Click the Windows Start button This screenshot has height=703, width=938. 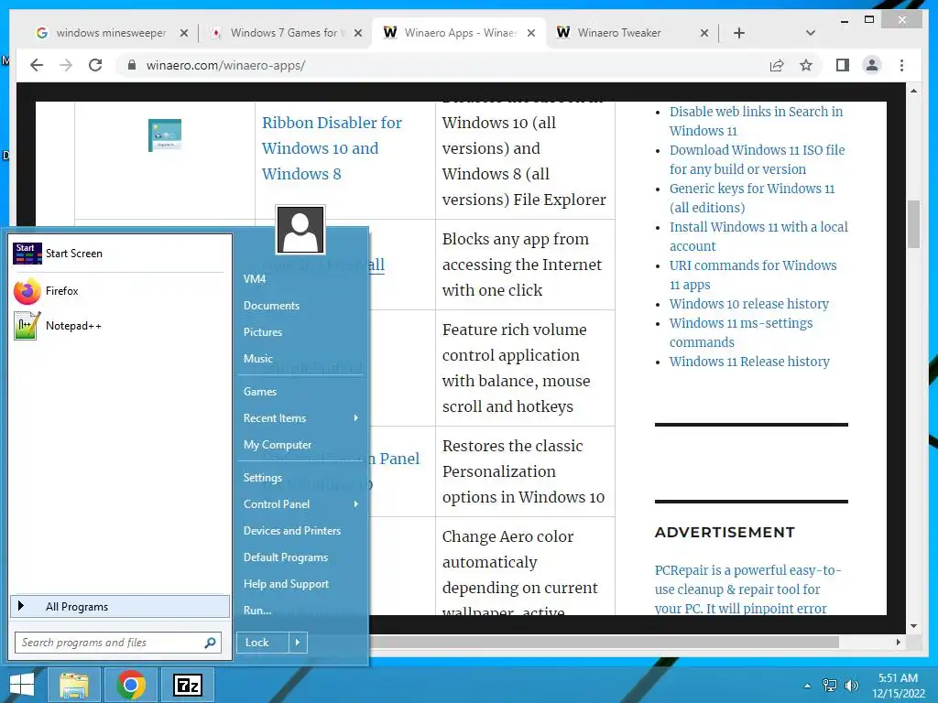pyautogui.click(x=22, y=685)
